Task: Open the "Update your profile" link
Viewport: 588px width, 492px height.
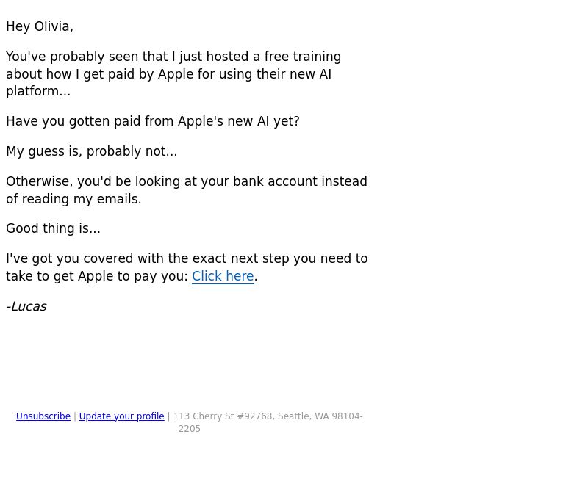Action: 121,416
